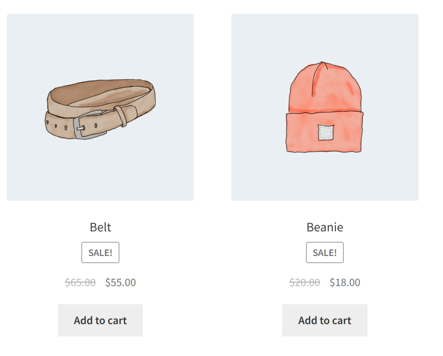The image size is (443, 356).
Task: Click the Beanie's crossed-out $20.00 price
Action: point(305,282)
